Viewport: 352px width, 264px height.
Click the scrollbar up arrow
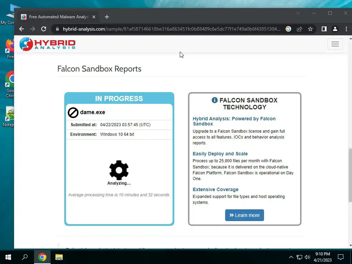pyautogui.click(x=350, y=38)
